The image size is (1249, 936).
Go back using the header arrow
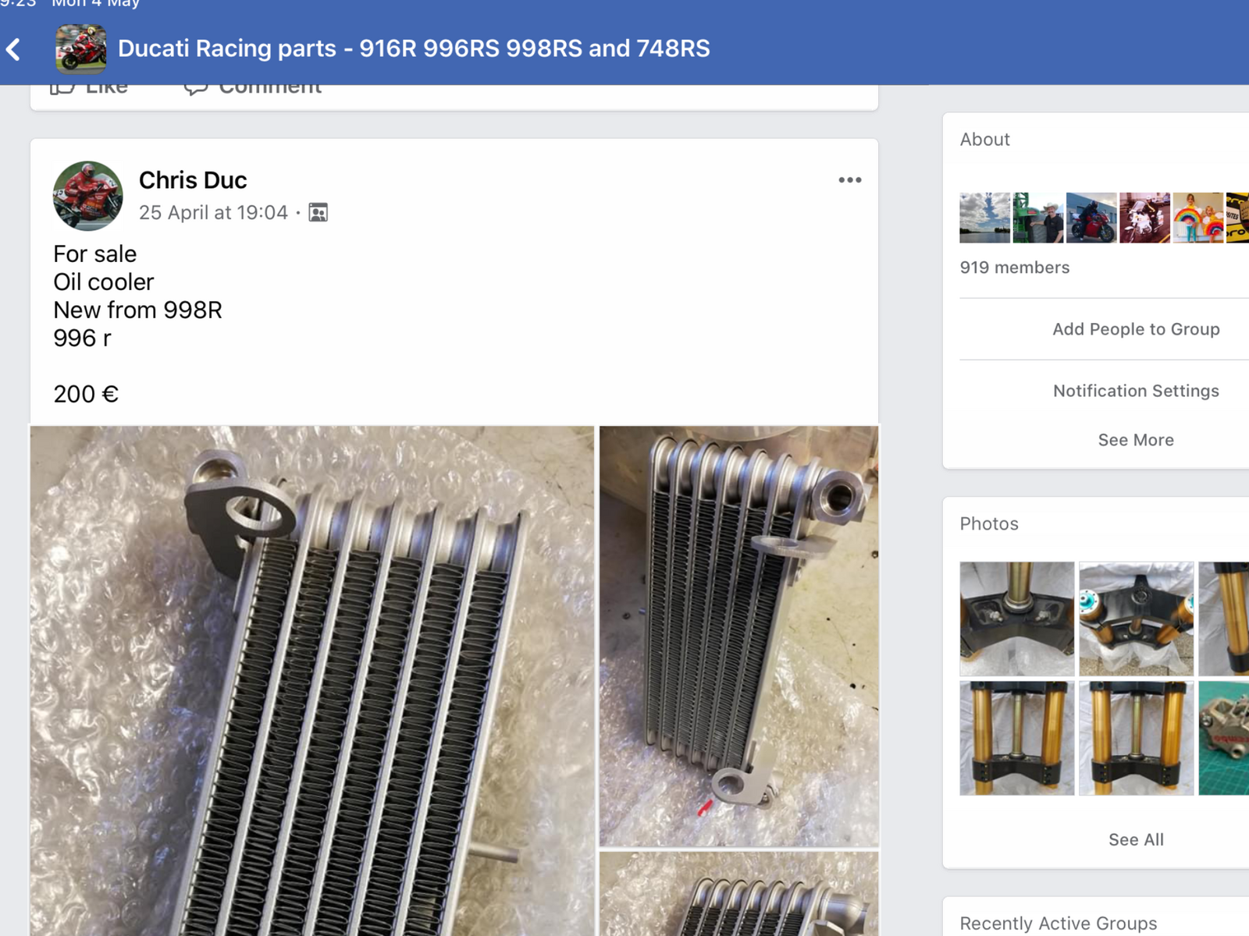(13, 49)
